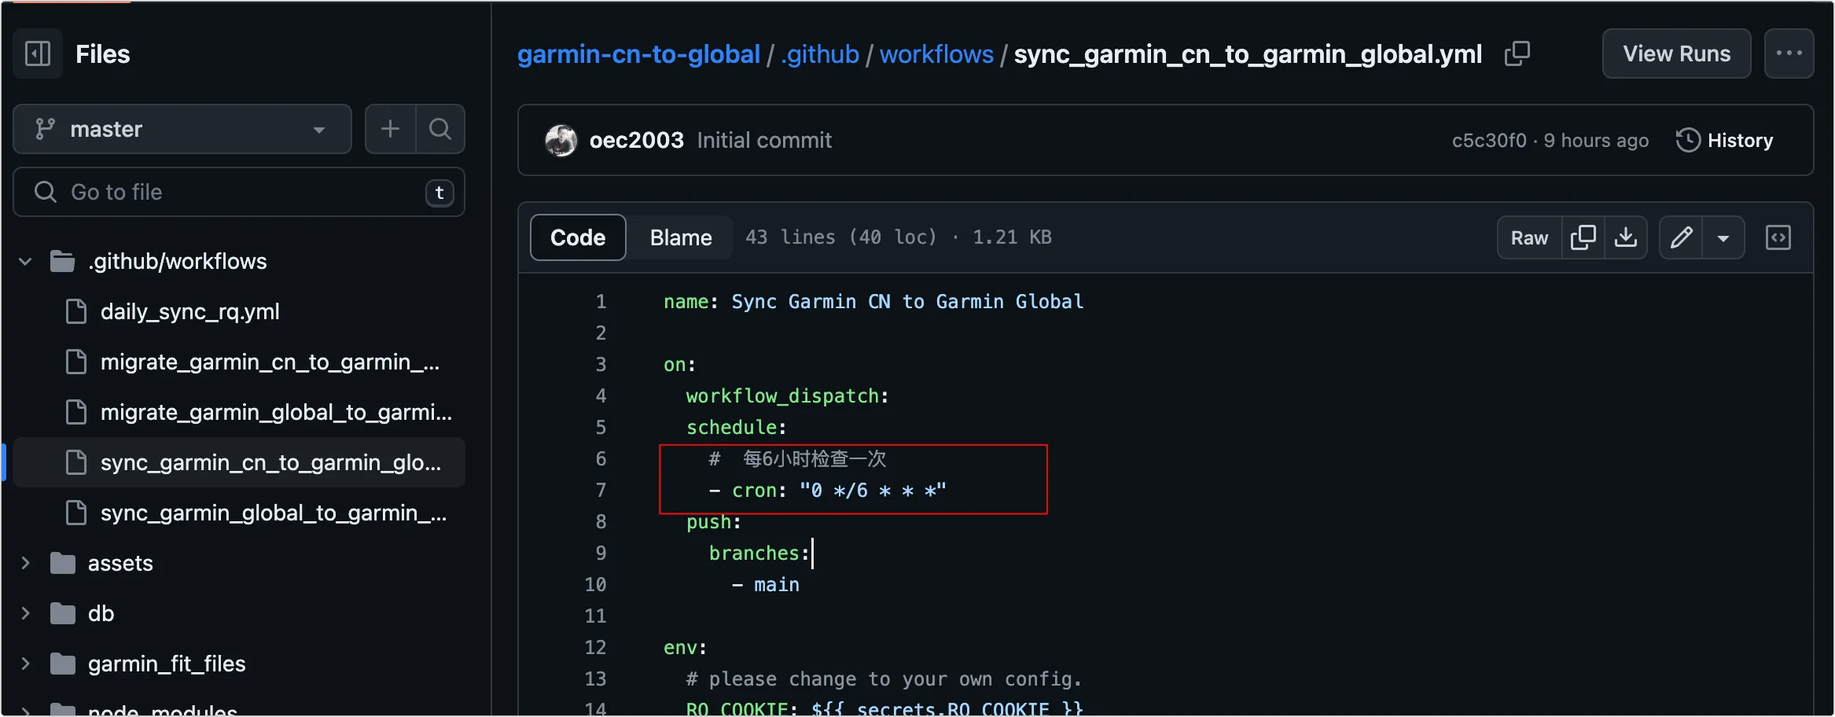Open the Initial commit message link

tap(764, 140)
